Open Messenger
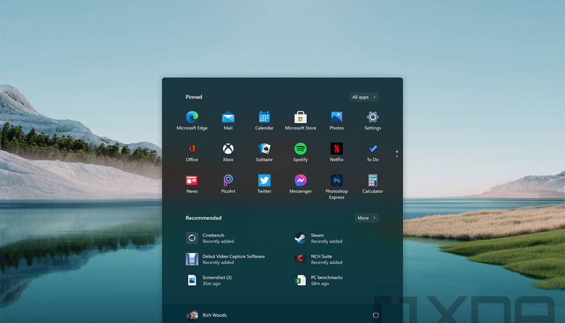 pyautogui.click(x=300, y=184)
